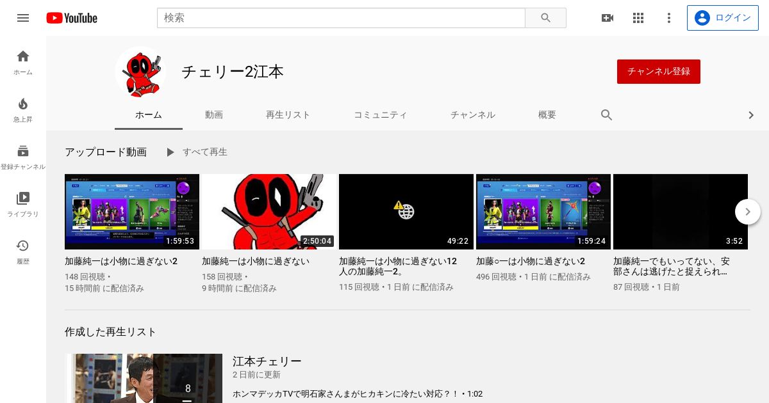The width and height of the screenshot is (769, 403).
Task: Select the ホーム channel tab
Action: click(x=149, y=115)
